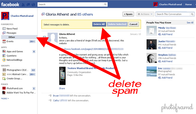Open the Testers Wanted Brand New page link
The width and height of the screenshot is (196, 114).
pos(91,68)
